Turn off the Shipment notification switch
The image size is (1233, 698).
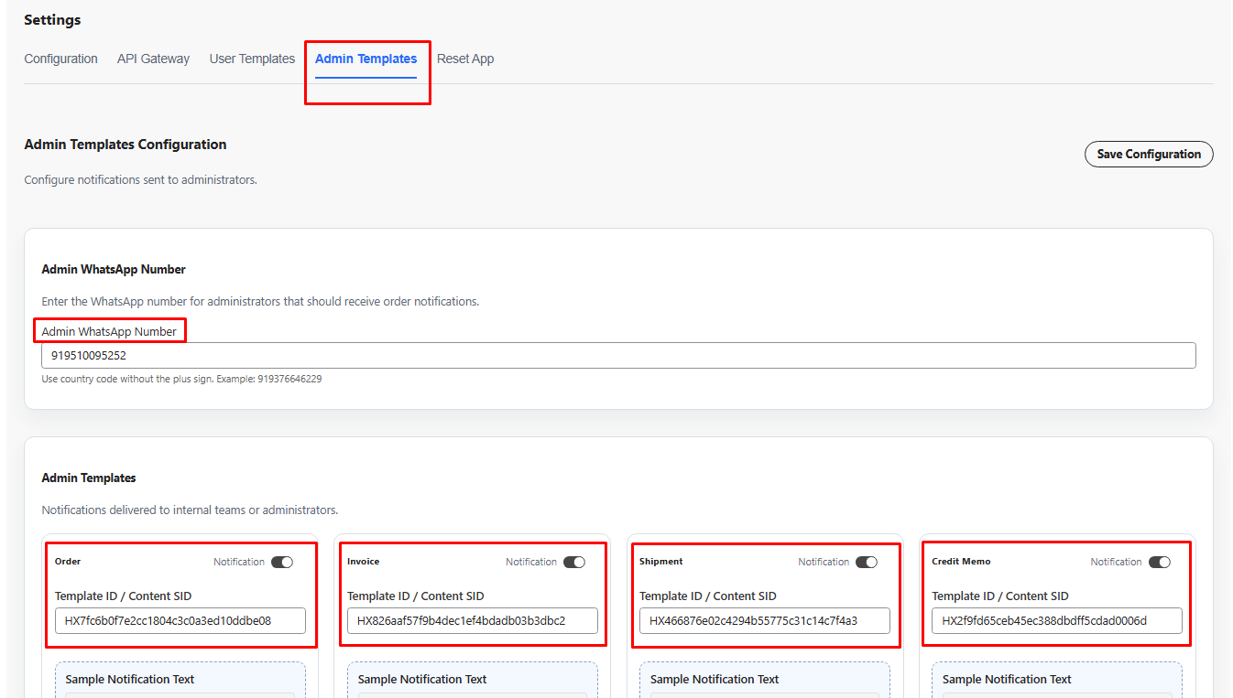click(x=867, y=562)
